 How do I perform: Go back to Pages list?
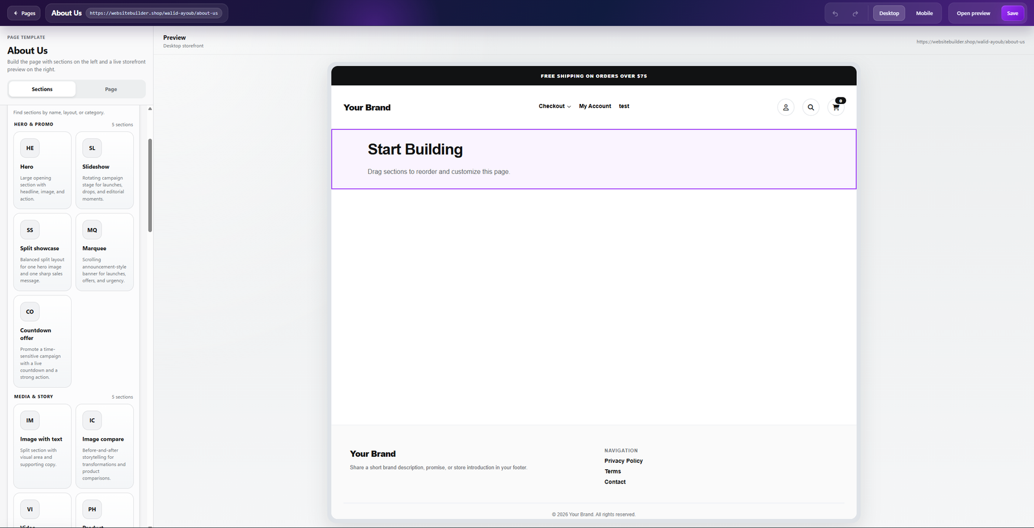pos(24,13)
